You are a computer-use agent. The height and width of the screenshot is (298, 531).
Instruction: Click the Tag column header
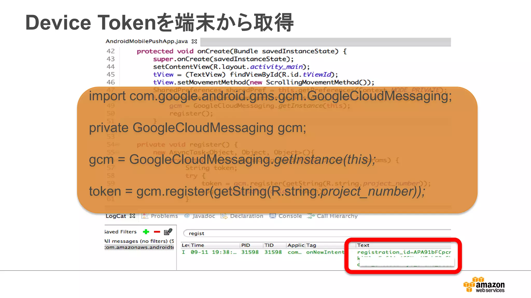311,245
